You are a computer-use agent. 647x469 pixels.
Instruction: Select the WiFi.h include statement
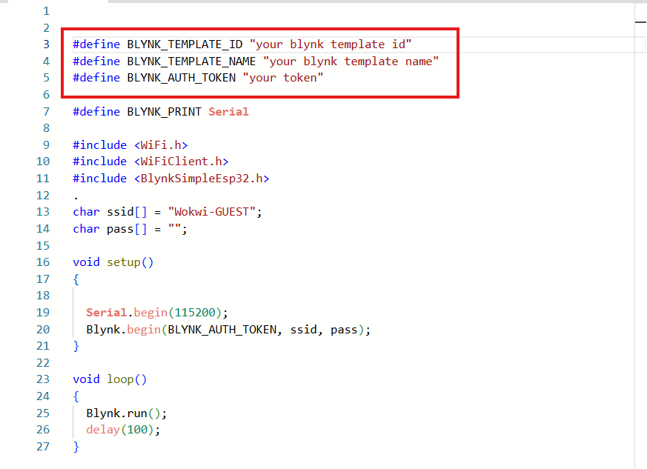click(x=130, y=144)
